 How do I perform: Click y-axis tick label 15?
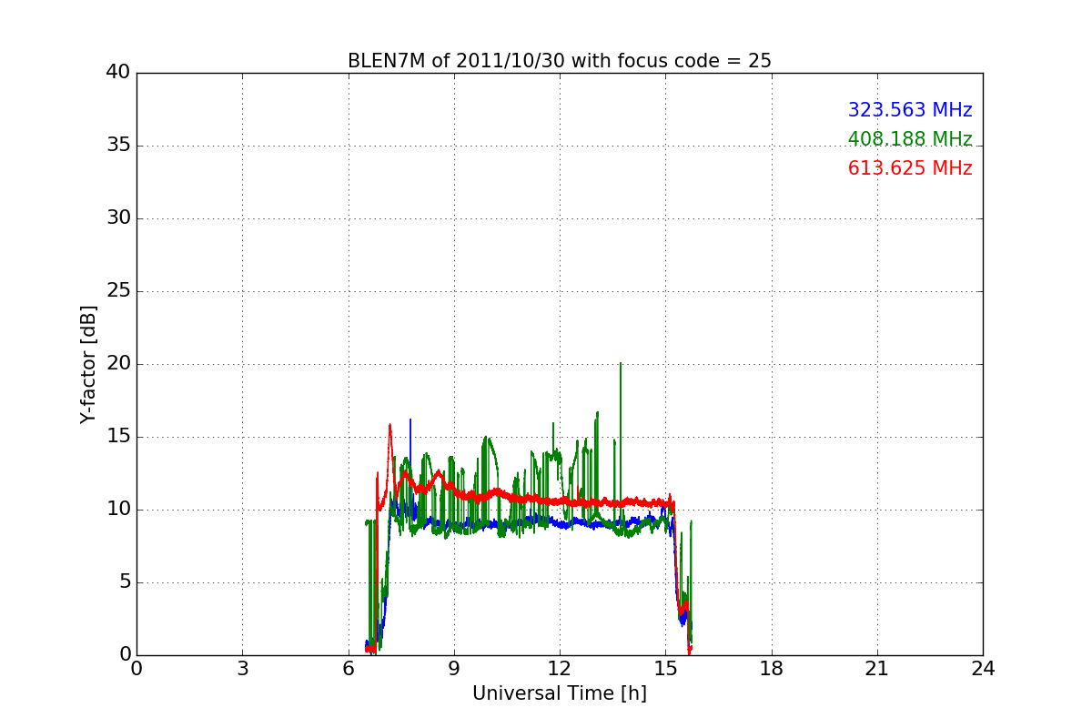pos(118,437)
